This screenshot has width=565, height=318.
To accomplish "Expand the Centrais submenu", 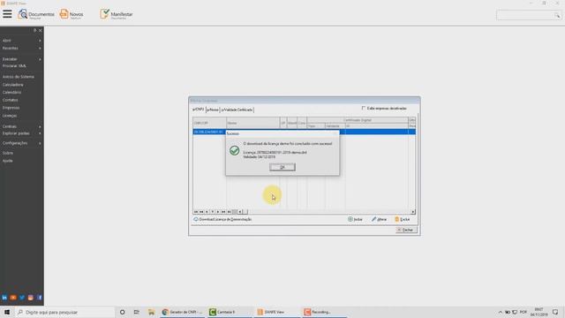I will tap(21, 126).
